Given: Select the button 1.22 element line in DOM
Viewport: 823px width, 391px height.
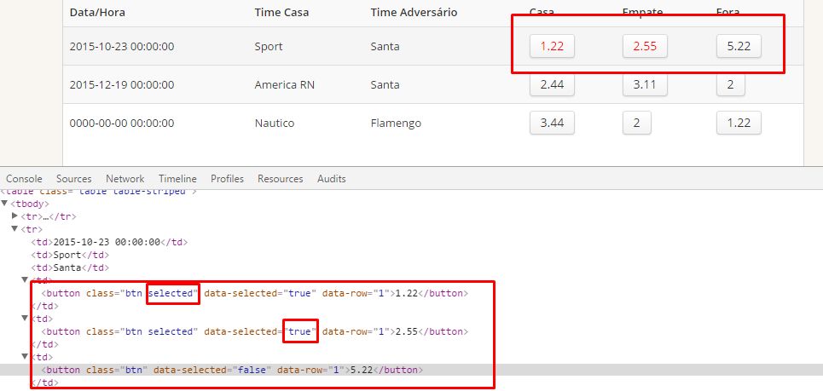Looking at the screenshot, I should [254, 293].
